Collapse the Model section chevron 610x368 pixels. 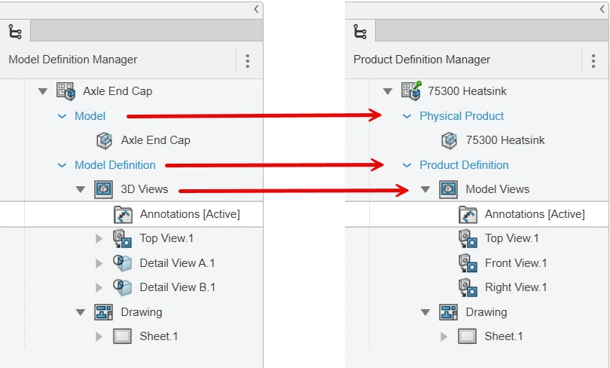[x=62, y=116]
